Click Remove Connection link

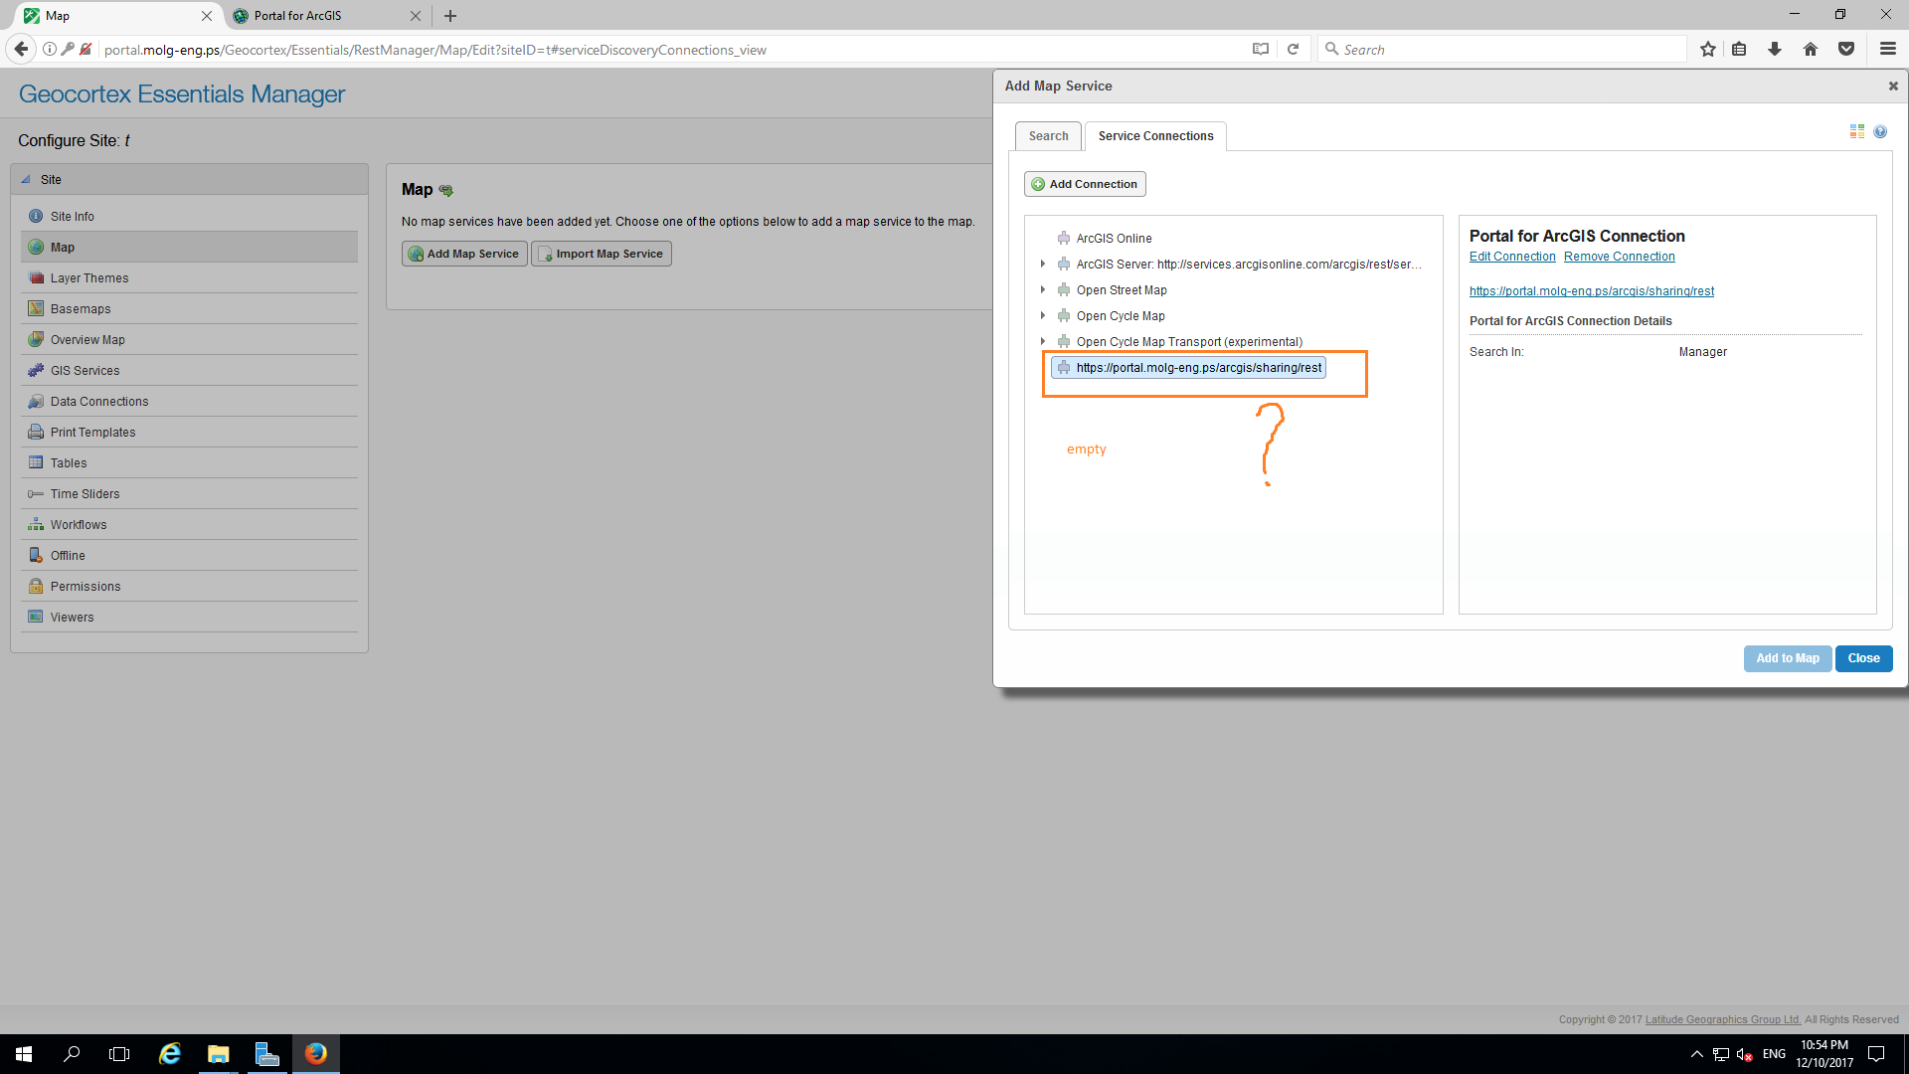[1619, 257]
